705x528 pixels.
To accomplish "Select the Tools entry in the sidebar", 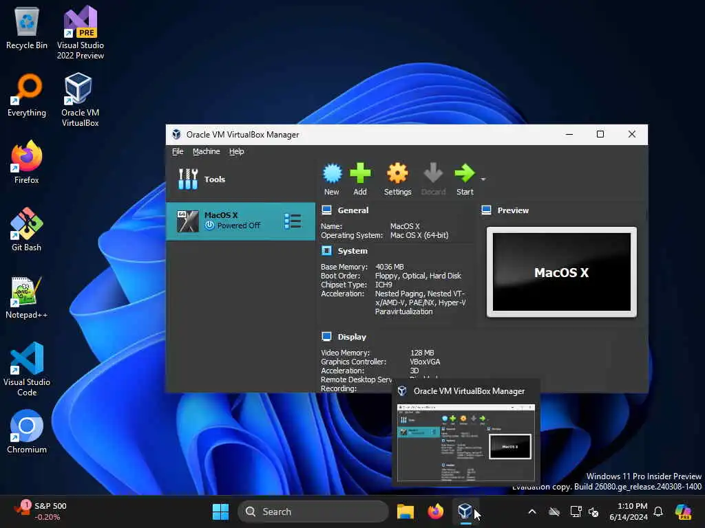I will pyautogui.click(x=240, y=179).
